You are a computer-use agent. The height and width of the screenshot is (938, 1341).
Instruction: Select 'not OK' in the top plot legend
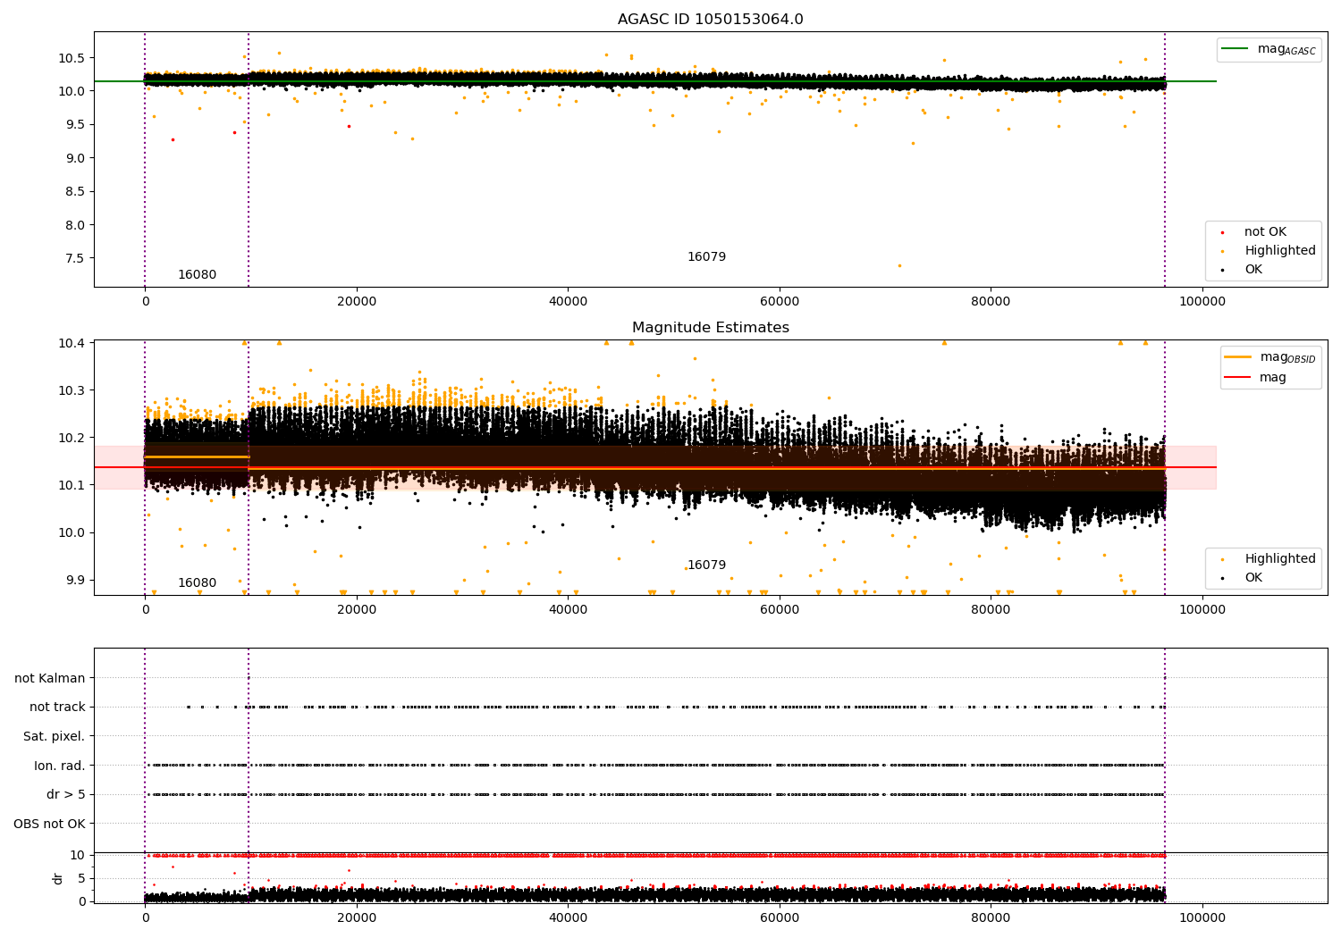pyautogui.click(x=1265, y=232)
